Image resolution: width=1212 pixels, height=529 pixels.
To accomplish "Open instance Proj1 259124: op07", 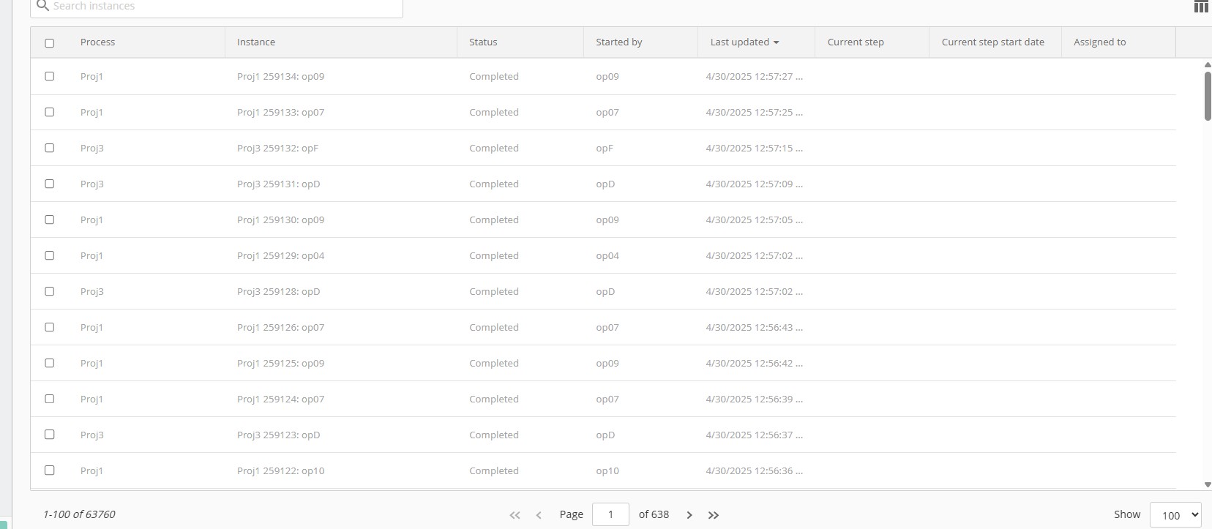I will point(280,399).
